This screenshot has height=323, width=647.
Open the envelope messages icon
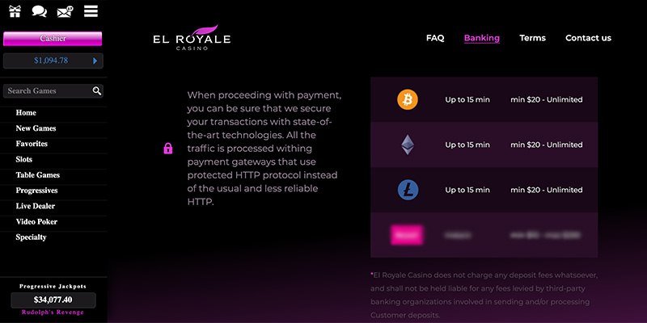click(65, 11)
